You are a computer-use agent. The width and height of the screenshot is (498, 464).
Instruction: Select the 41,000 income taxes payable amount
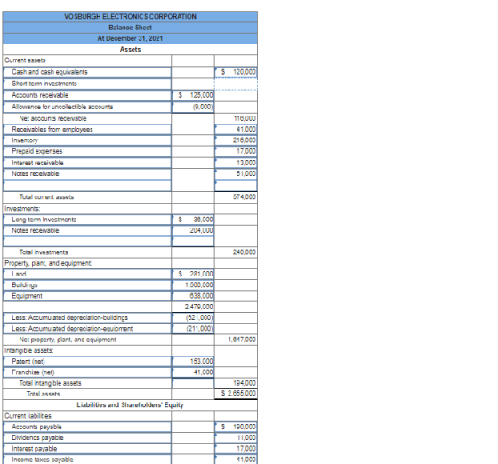(236, 460)
